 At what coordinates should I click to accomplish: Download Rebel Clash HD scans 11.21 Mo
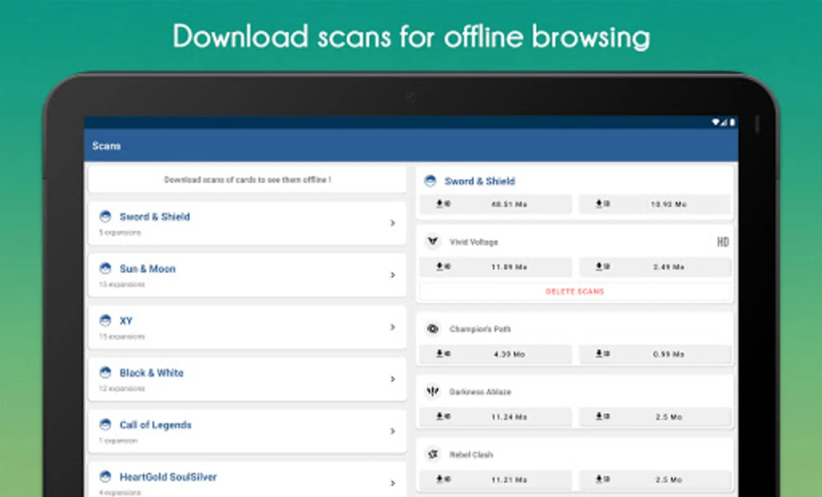click(495, 480)
